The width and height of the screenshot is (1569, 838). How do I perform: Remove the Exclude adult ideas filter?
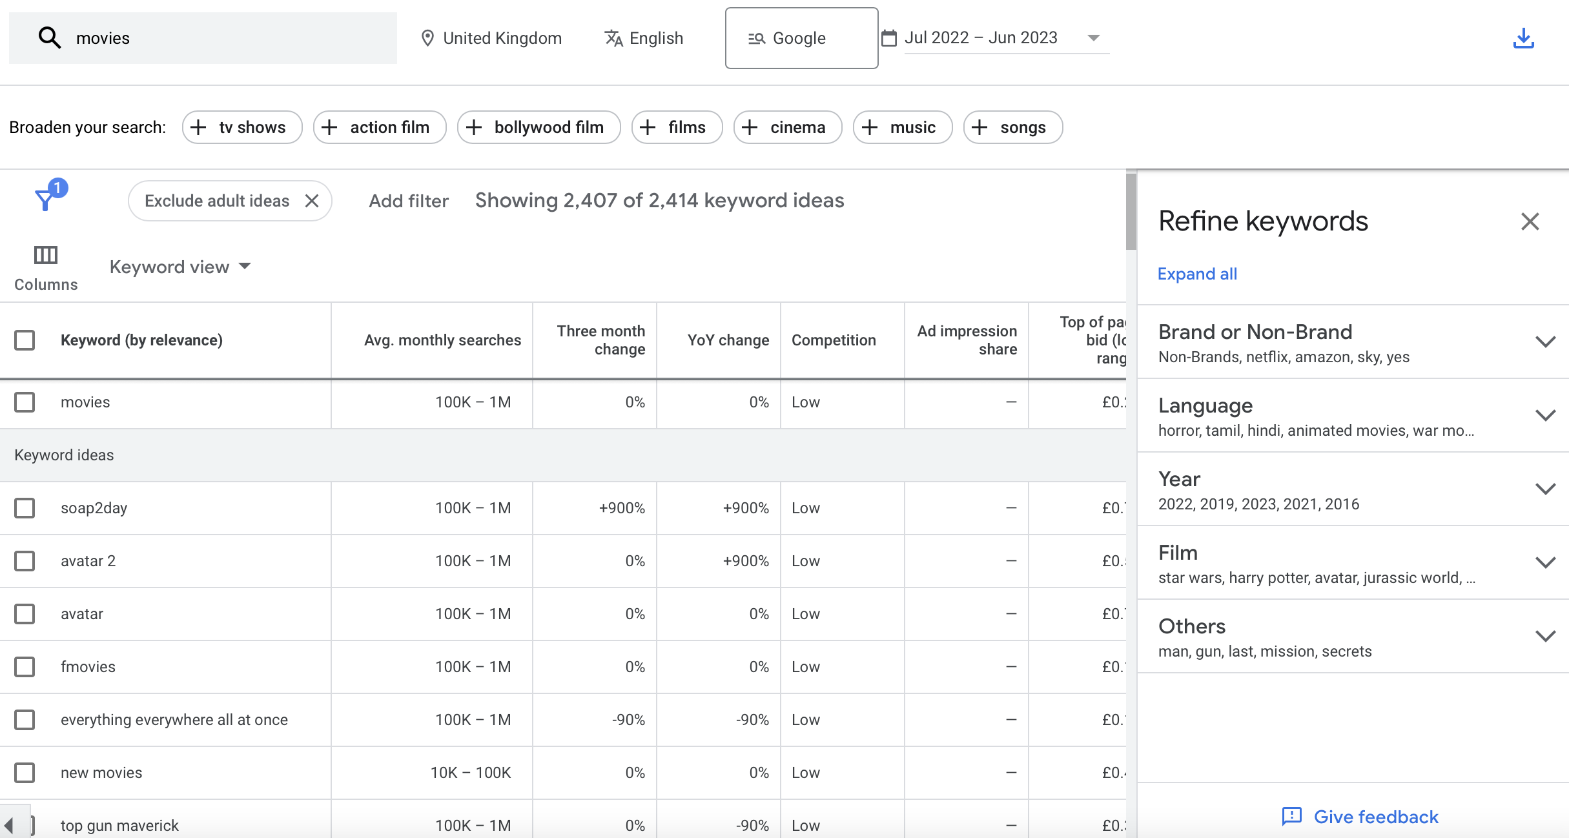[312, 201]
